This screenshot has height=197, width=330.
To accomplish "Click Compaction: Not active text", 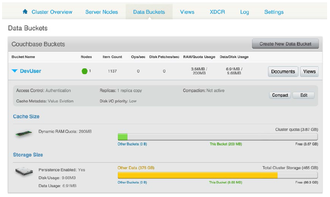I will pos(204,91).
